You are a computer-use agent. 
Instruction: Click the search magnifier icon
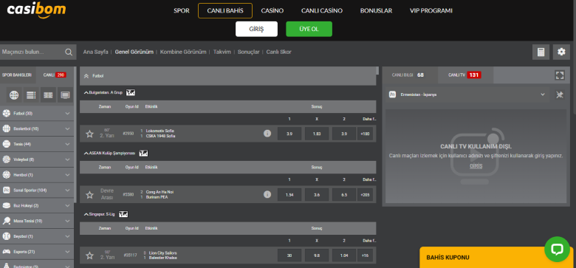[69, 52]
